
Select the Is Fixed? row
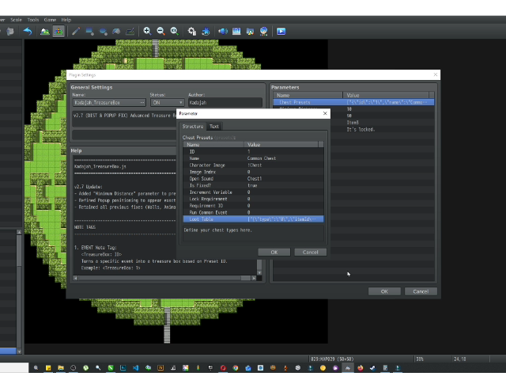[x=253, y=185]
